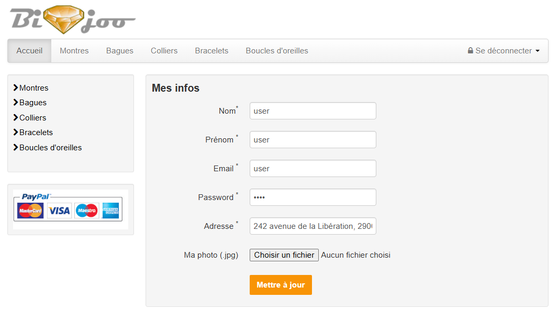This screenshot has width=558, height=320.
Task: Click the American Express payment icon
Action: pos(111,210)
